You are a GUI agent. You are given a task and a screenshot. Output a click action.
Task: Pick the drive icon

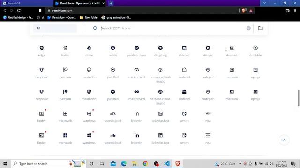point(89,48)
